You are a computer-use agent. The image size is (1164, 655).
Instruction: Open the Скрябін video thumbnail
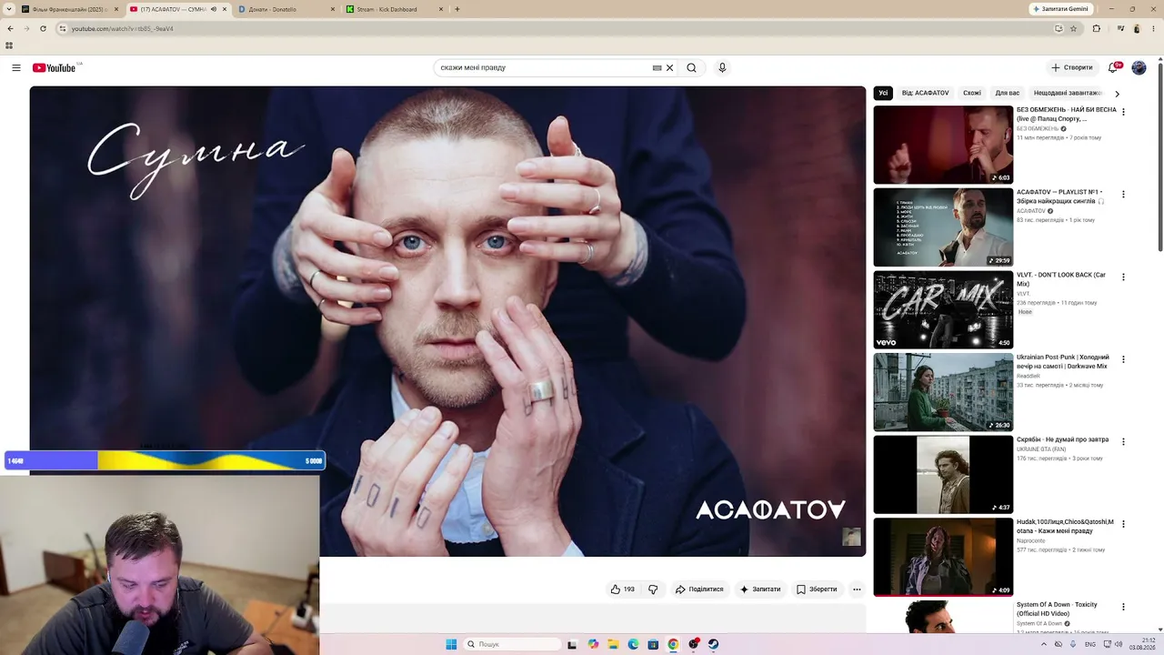pyautogui.click(x=943, y=474)
